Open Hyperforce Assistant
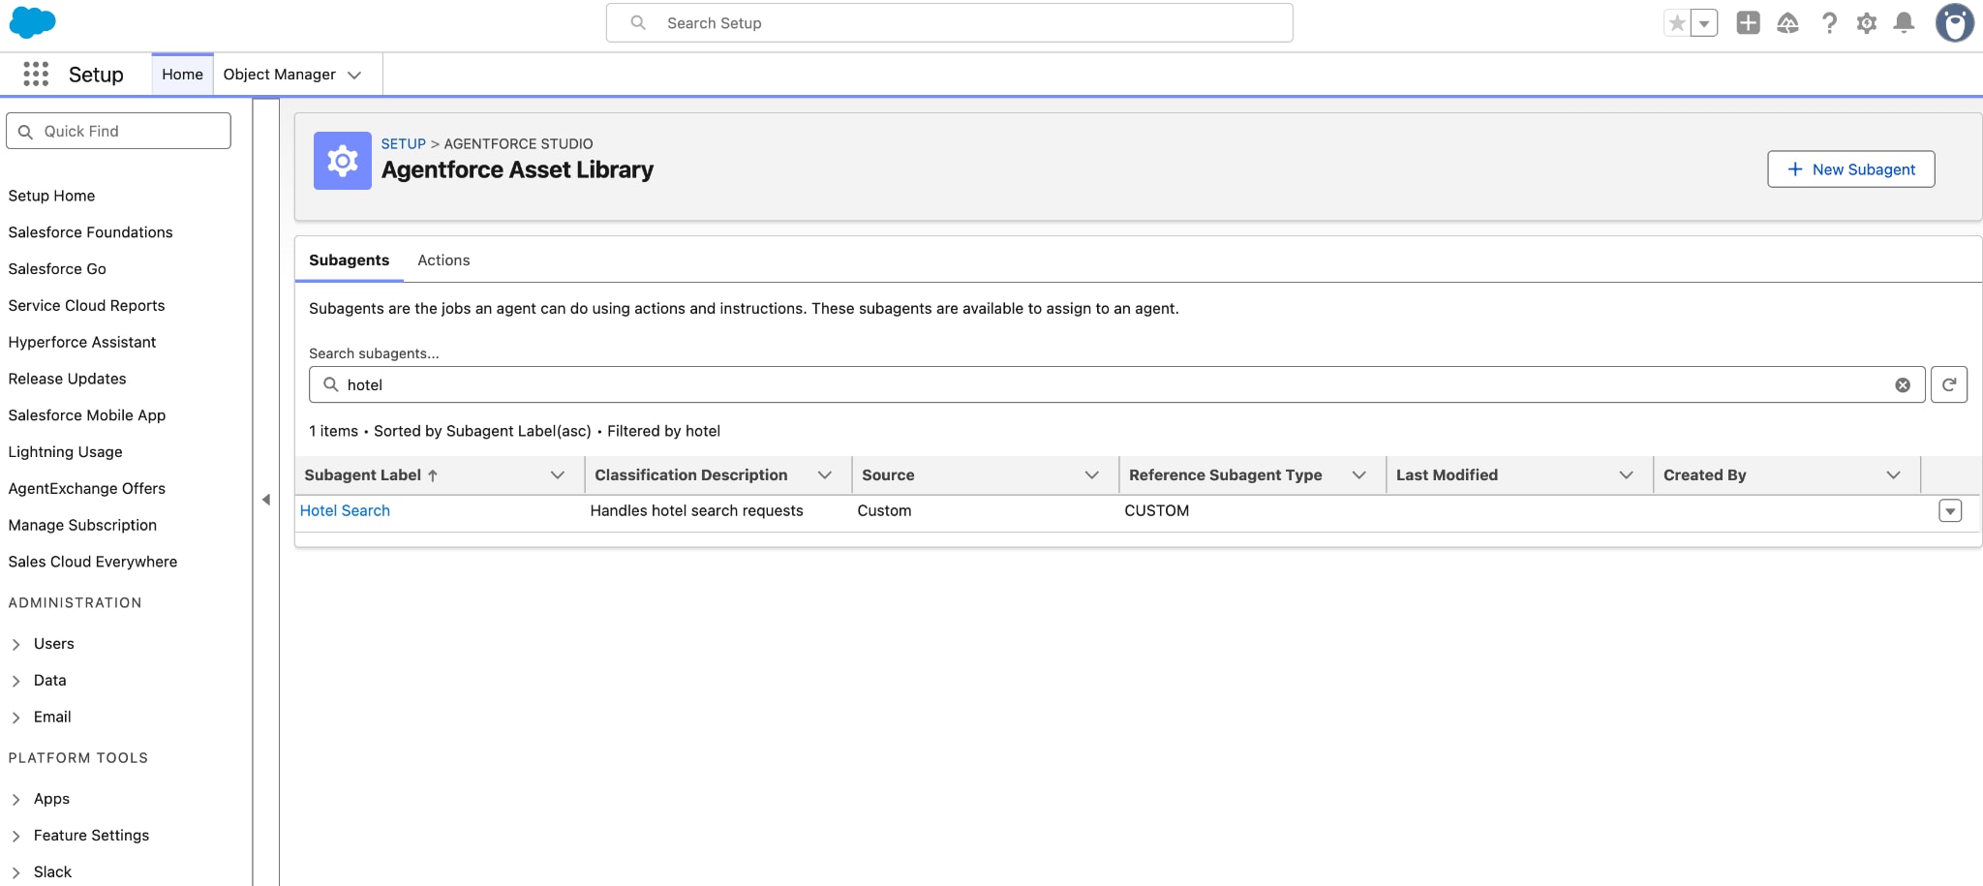Image resolution: width=1983 pixels, height=886 pixels. tap(81, 342)
